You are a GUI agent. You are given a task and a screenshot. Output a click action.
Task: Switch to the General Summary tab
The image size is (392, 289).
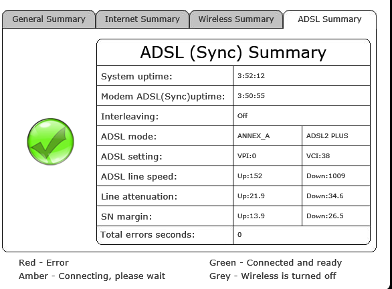[49, 19]
